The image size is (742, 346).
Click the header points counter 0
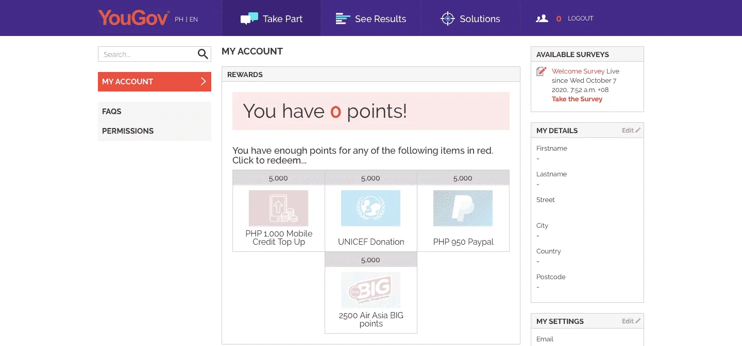tap(559, 19)
